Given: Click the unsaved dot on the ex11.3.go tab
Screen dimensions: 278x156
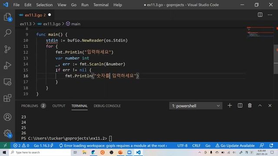Looking at the screenshot, I should click(50, 15).
